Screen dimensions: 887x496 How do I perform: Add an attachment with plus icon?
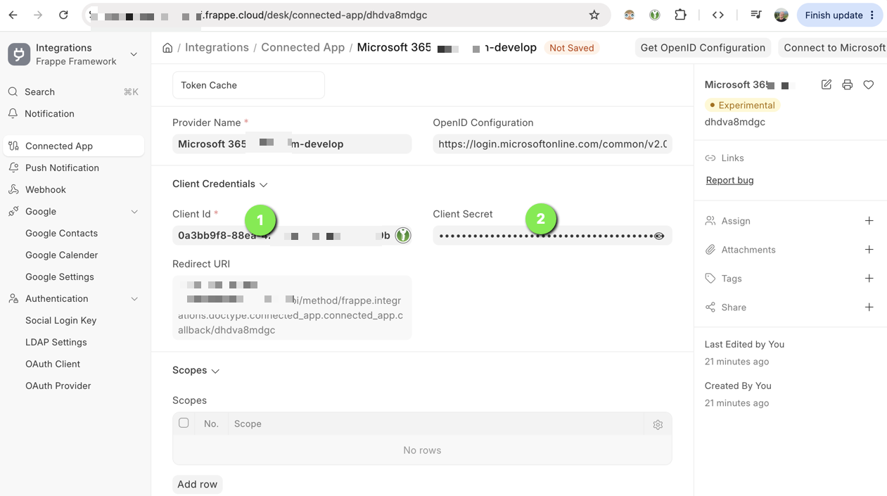869,250
